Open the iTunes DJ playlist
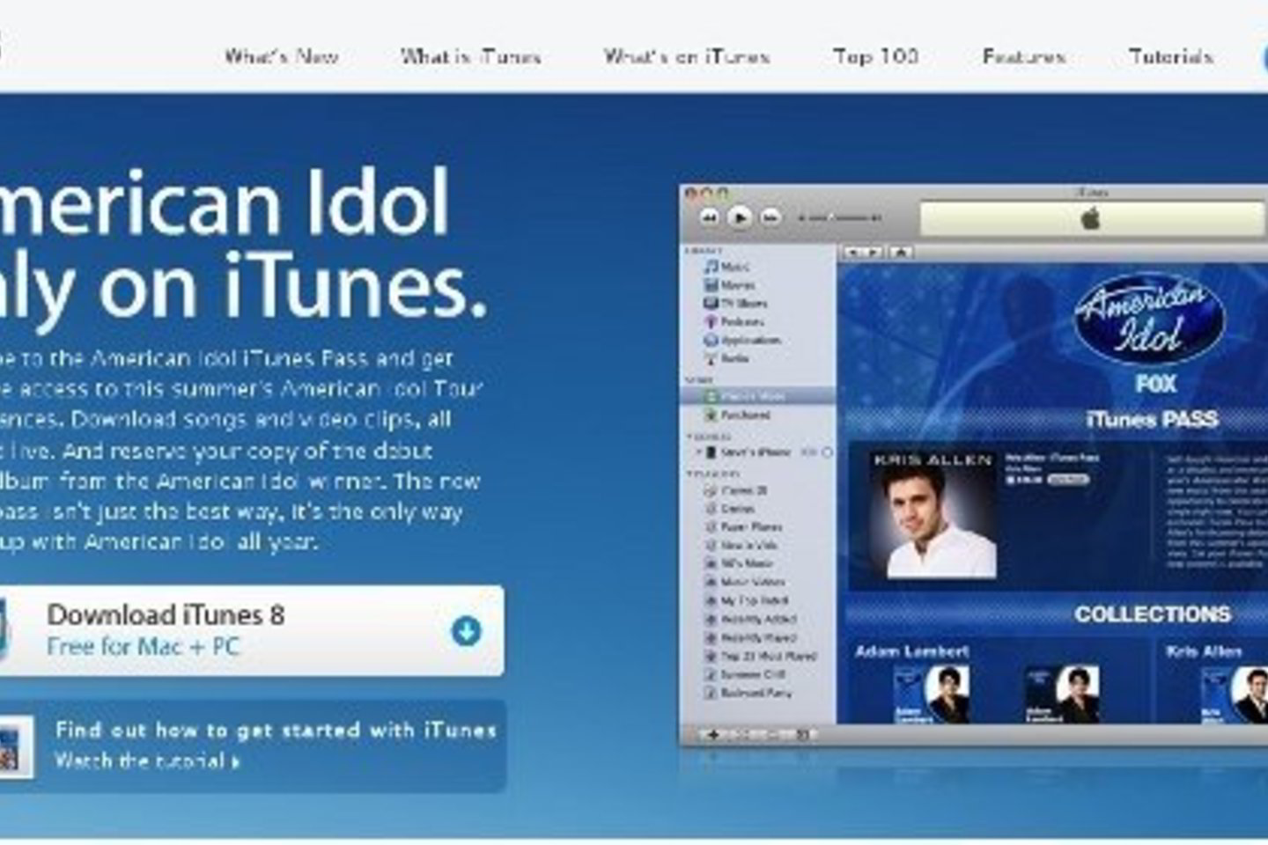The image size is (1268, 845). [x=736, y=490]
